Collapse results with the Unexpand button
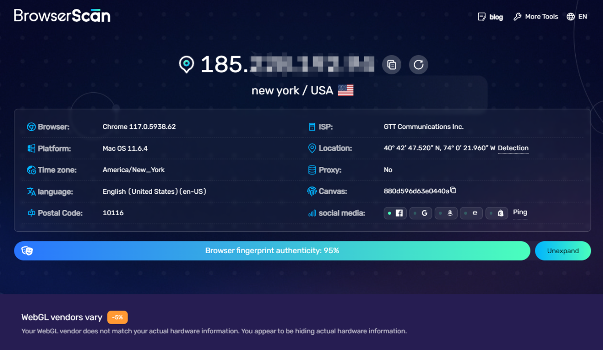603x350 pixels. tap(563, 250)
